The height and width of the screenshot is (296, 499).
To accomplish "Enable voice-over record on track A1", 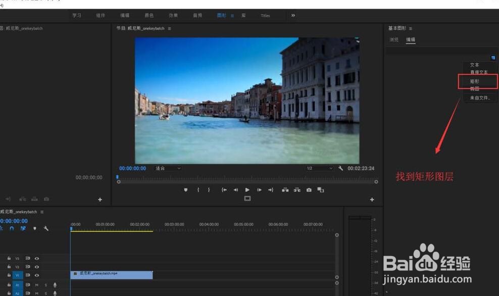I will click(55, 285).
